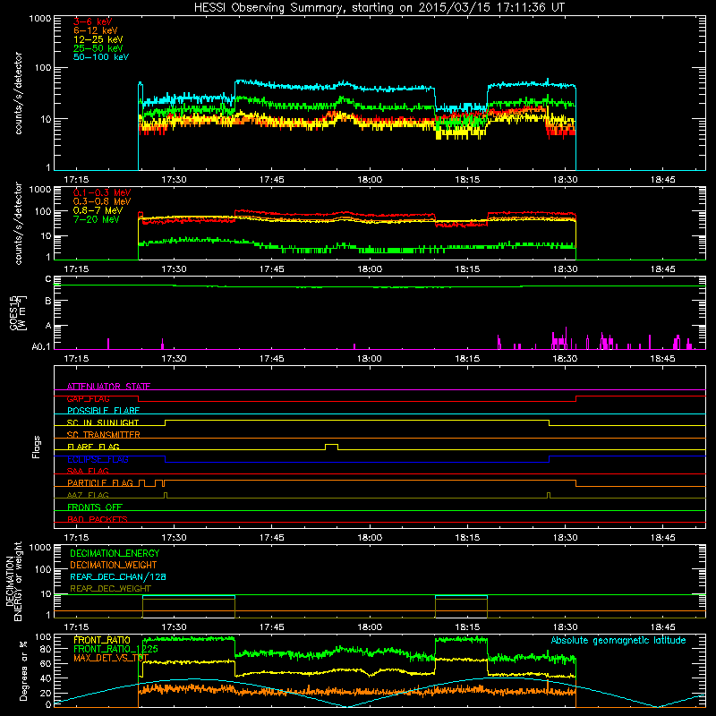This screenshot has width=716, height=716.
Task: Select the SC_TRANSMITTER flag label
Action: point(103,435)
